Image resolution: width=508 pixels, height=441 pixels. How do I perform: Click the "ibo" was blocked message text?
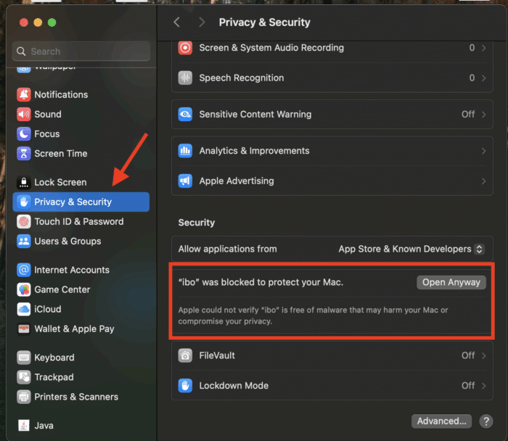pyautogui.click(x=261, y=282)
